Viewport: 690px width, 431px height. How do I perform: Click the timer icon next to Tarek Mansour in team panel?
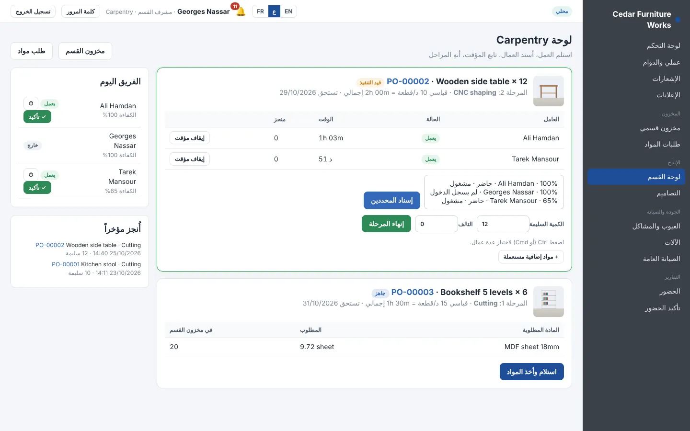tap(31, 175)
